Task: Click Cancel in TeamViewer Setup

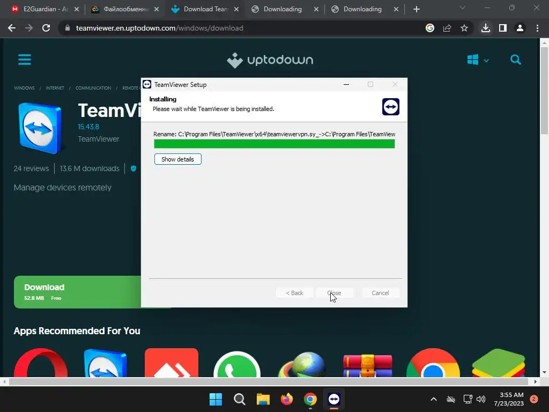Action: point(380,293)
